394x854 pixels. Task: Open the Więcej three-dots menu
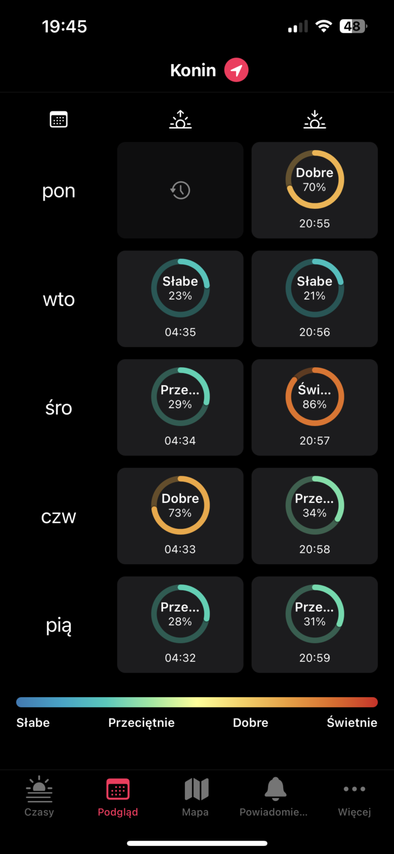click(354, 796)
